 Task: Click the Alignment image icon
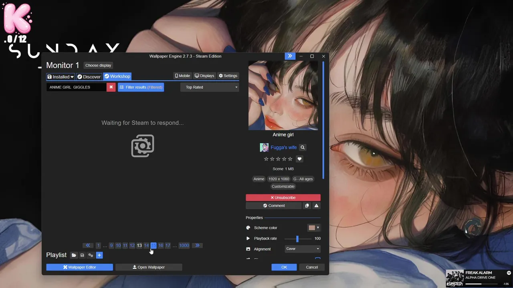click(x=248, y=249)
